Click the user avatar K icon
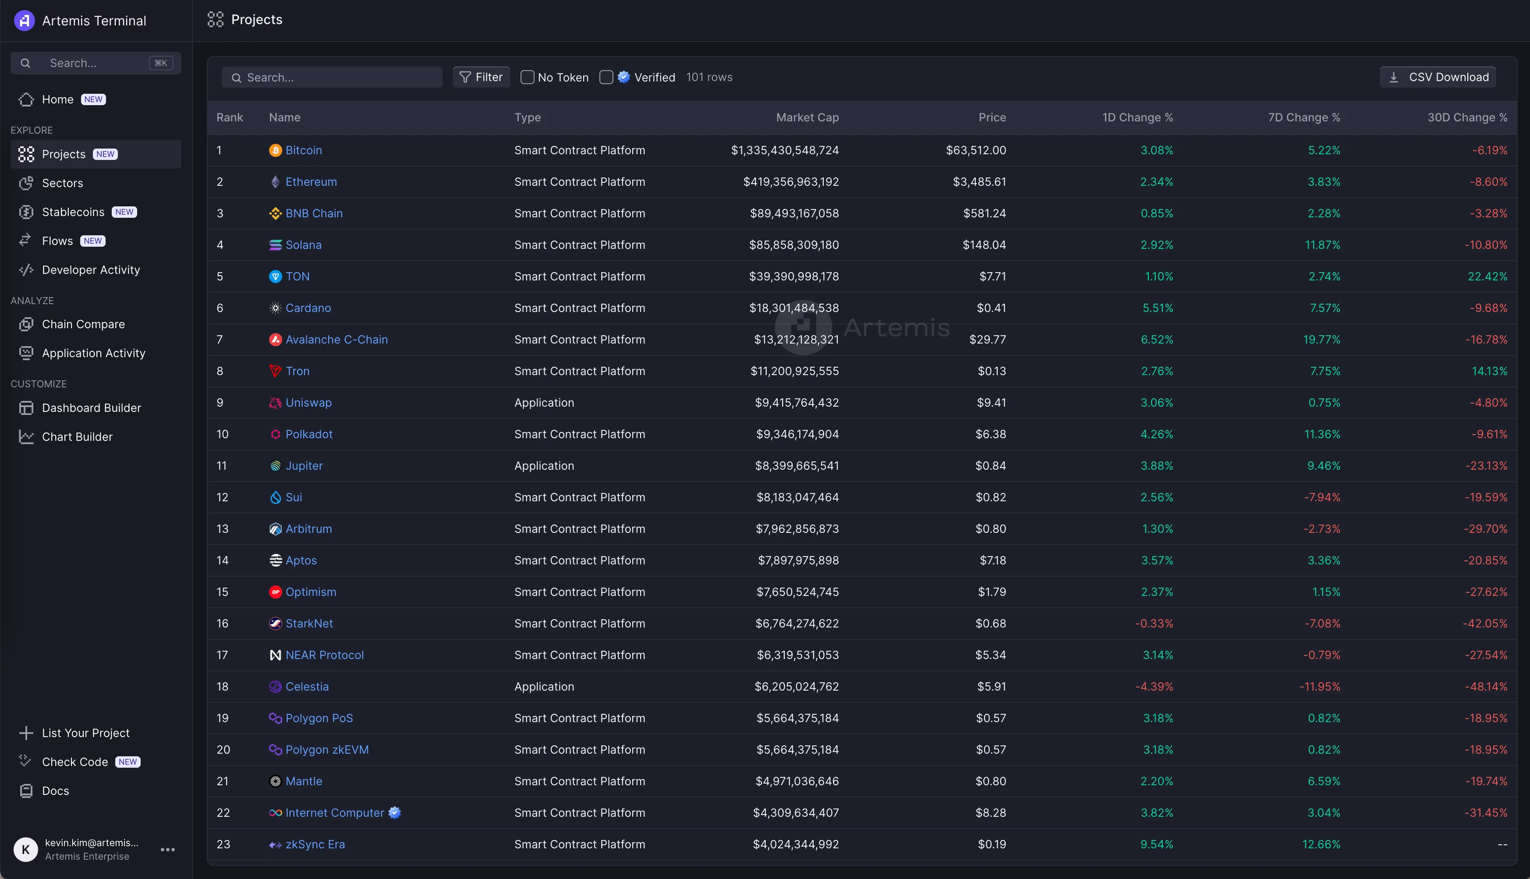This screenshot has height=879, width=1530. pyautogui.click(x=25, y=849)
